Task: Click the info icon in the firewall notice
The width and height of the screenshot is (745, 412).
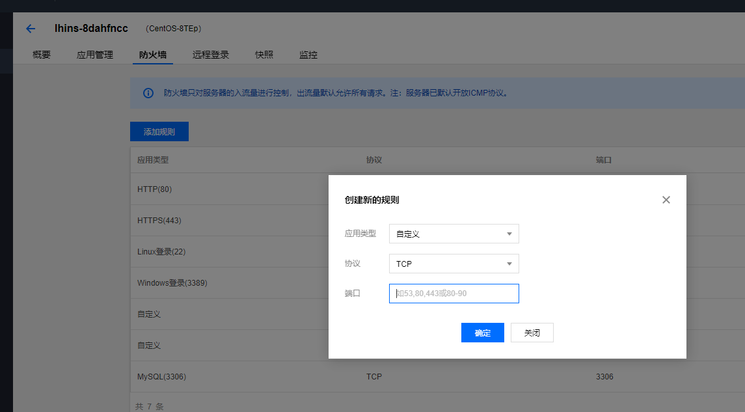Action: 148,93
